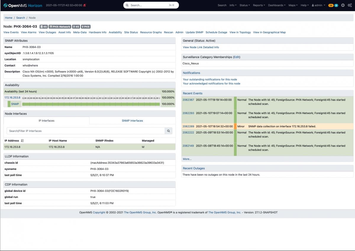Image resolution: width=355 pixels, height=251 pixels.
Task: Click the OpenNMS Horizon logo
Action: click(22, 5)
